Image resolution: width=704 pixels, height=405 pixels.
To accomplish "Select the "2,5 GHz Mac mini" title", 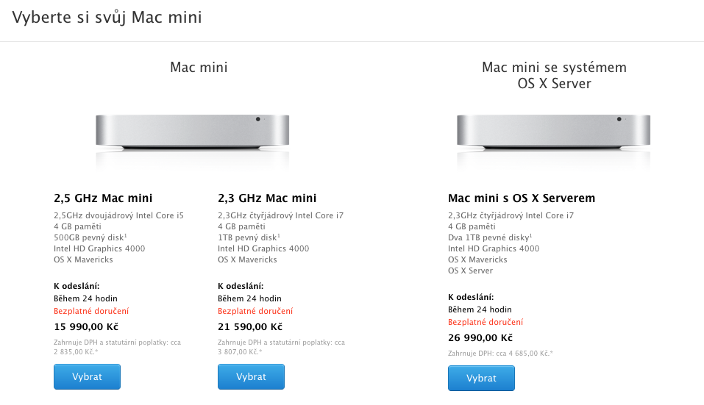I will 103,198.
